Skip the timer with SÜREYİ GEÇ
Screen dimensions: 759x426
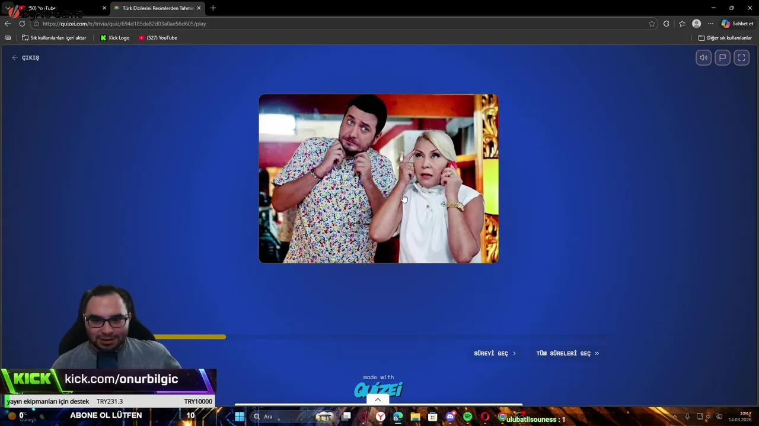[x=495, y=353]
